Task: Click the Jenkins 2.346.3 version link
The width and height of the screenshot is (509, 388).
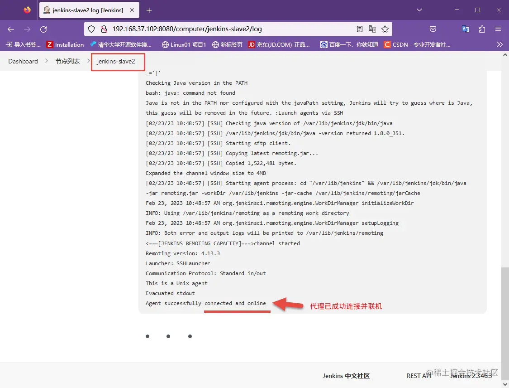Action: (x=471, y=376)
